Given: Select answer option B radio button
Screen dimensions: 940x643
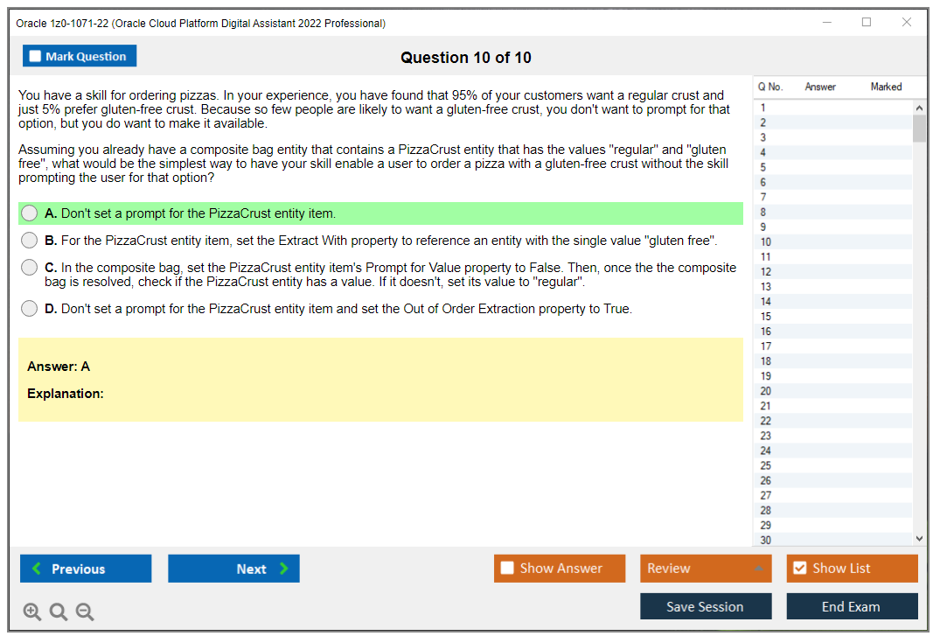Looking at the screenshot, I should click(29, 241).
